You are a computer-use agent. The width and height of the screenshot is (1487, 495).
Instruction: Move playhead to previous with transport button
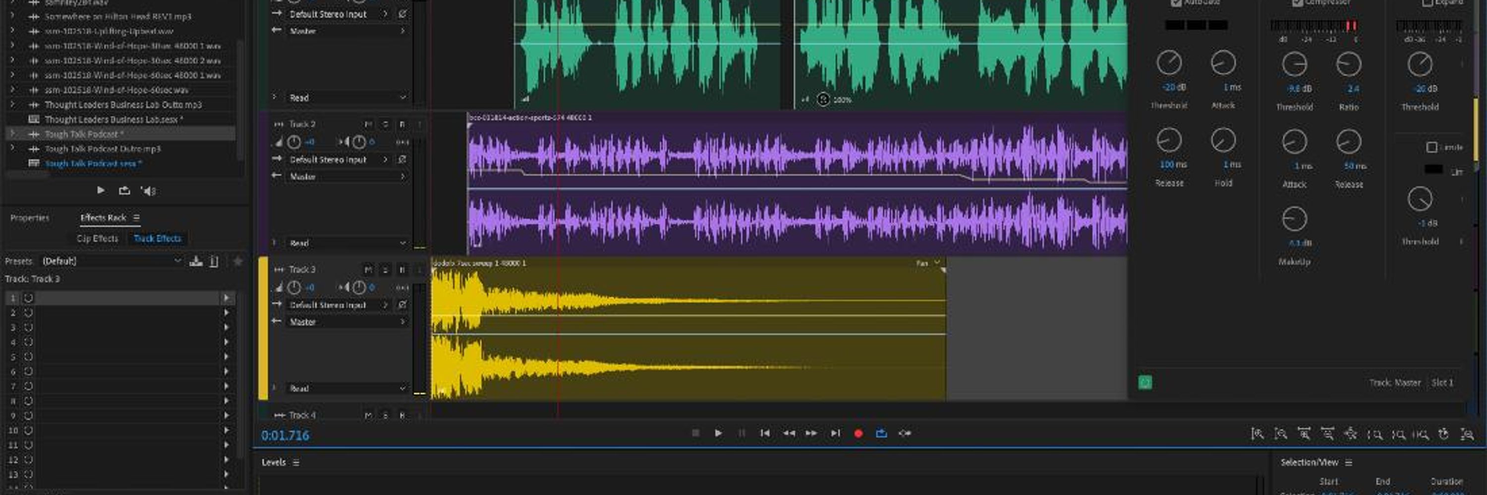click(x=765, y=433)
